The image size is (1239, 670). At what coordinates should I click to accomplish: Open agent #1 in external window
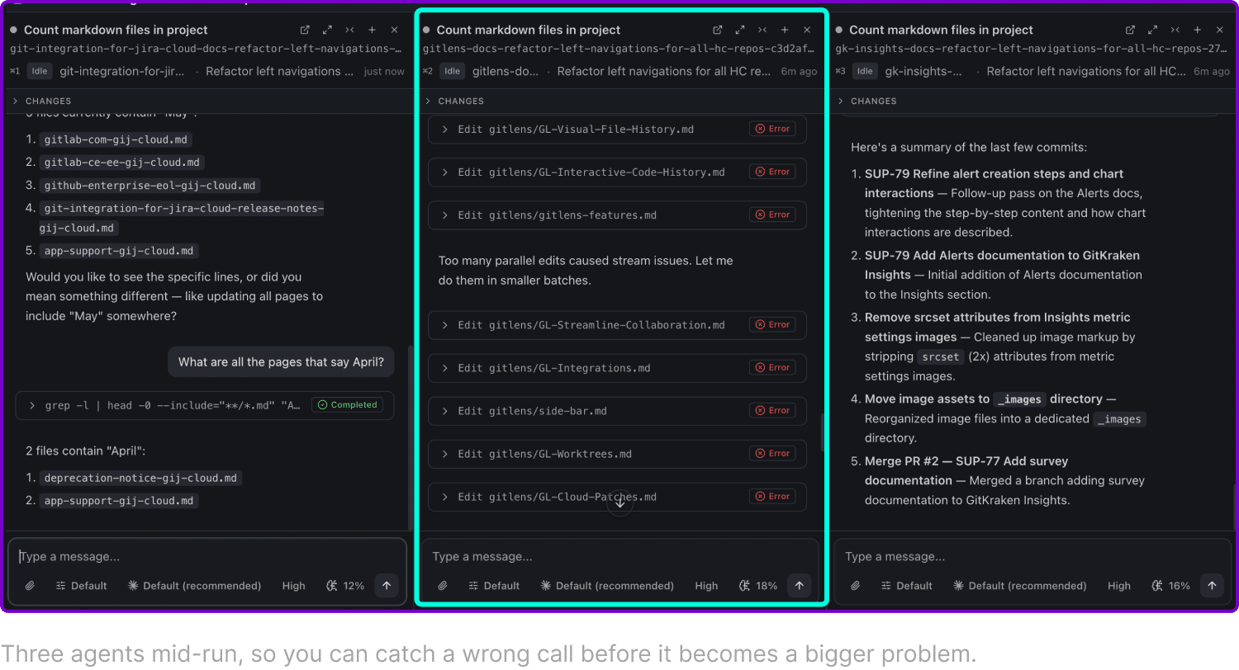point(305,30)
